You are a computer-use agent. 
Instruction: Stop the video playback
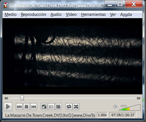pyautogui.click(x=27, y=106)
